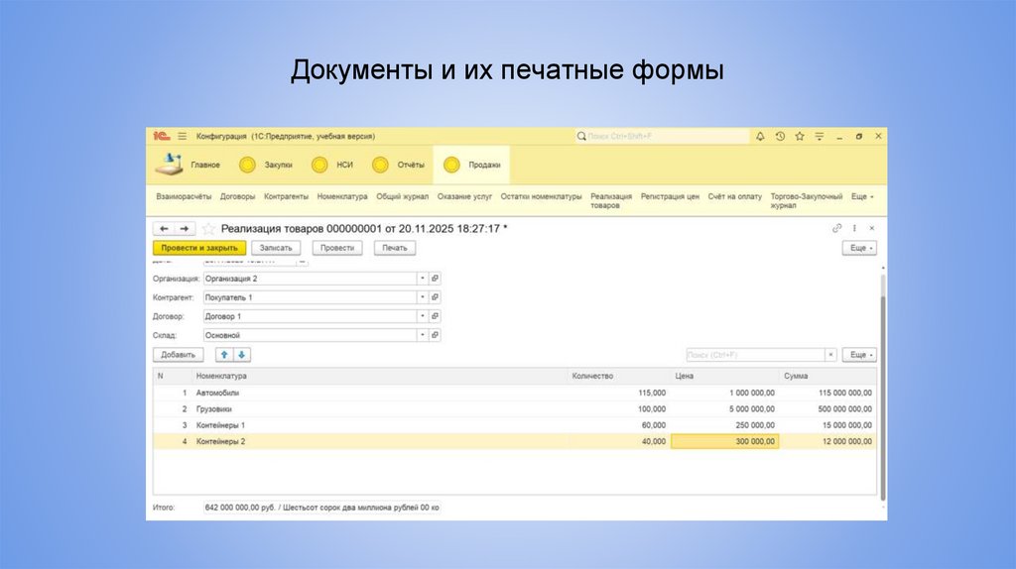Image resolution: width=1016 pixels, height=569 pixels.
Task: Clear the table search field
Action: pyautogui.click(x=830, y=355)
